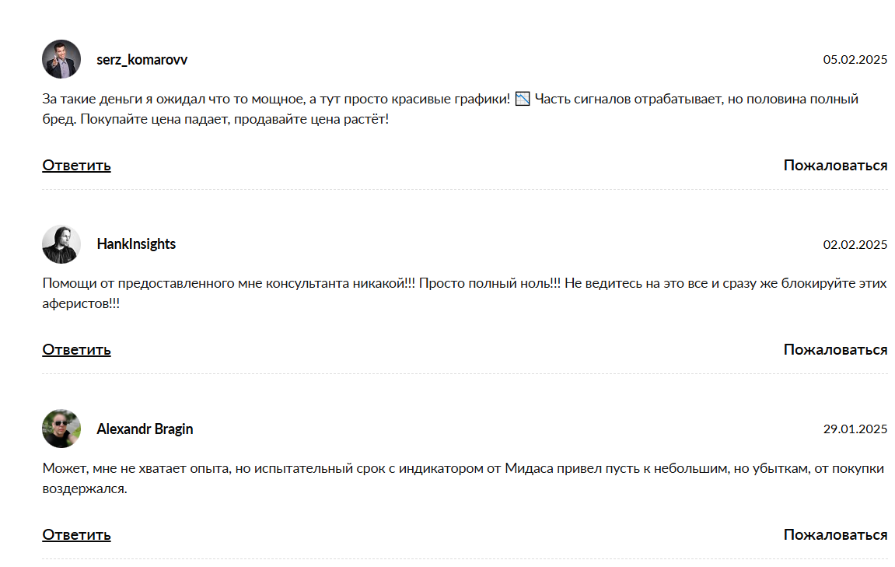This screenshot has width=895, height=567.
Task: Open serz_komarovv username profile
Action: (142, 60)
